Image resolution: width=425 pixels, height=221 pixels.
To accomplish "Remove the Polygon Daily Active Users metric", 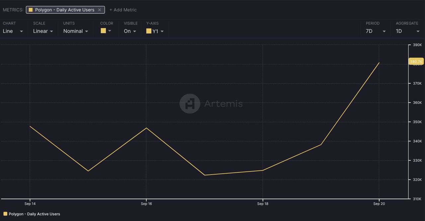I will [x=99, y=10].
